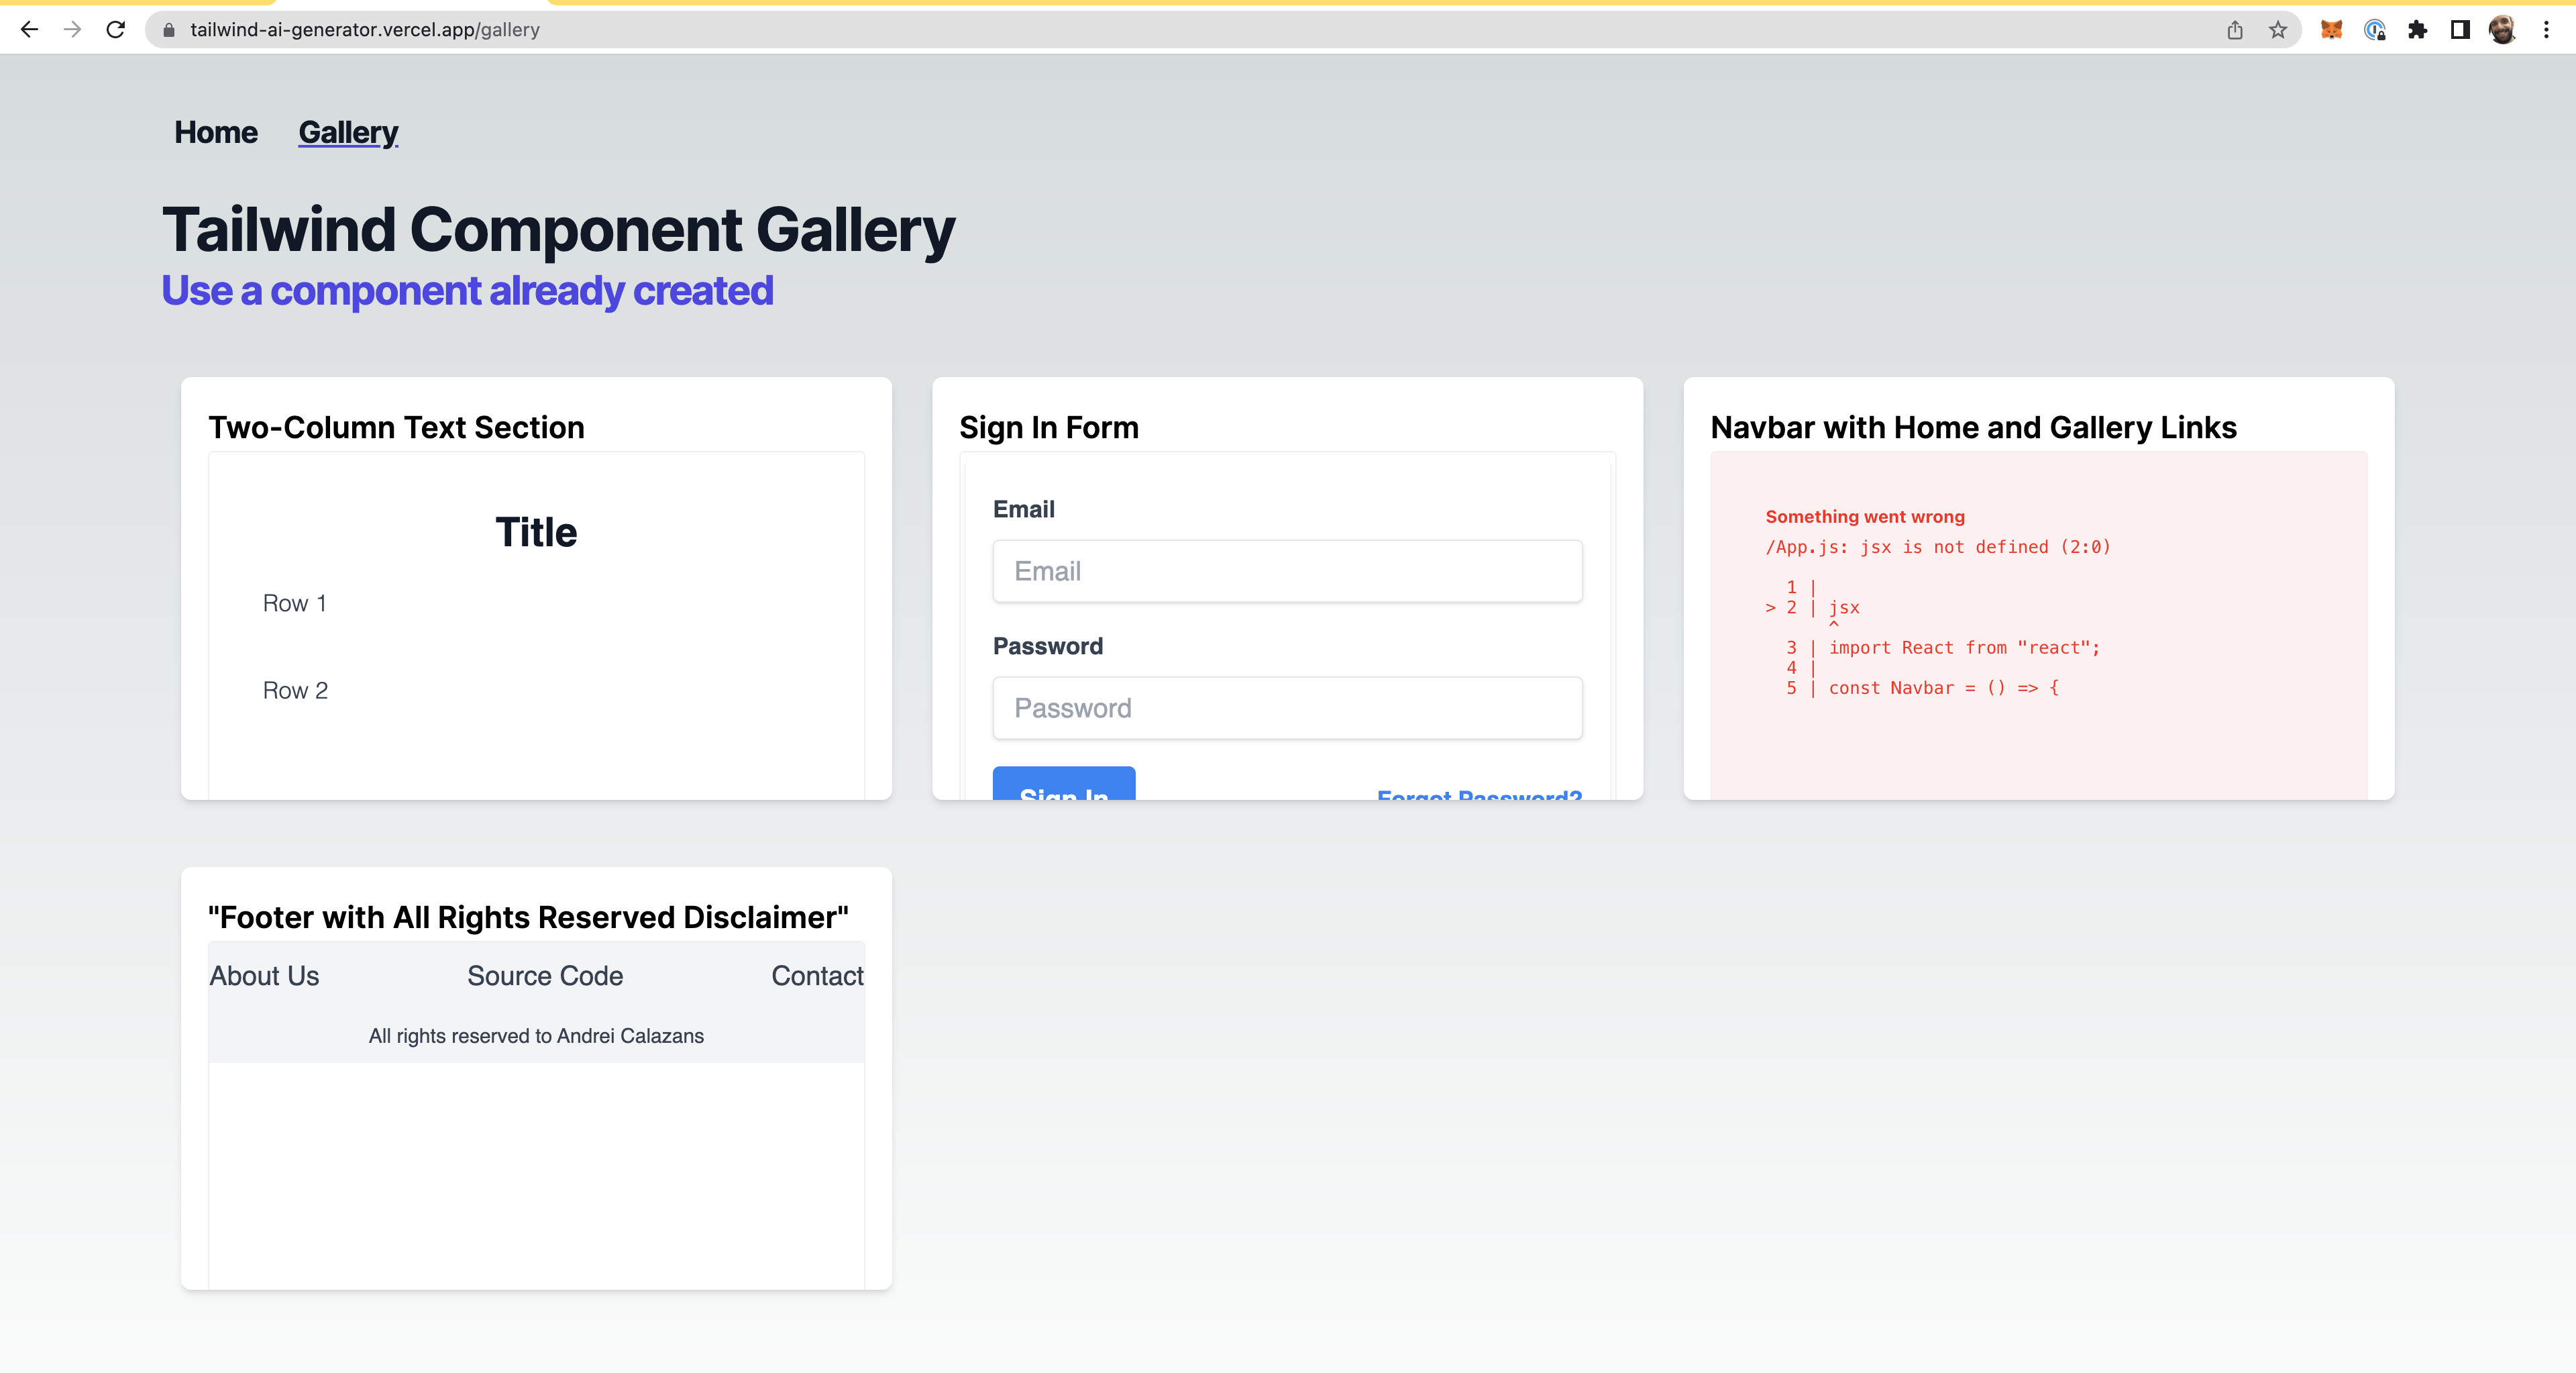Image resolution: width=2576 pixels, height=1373 pixels.
Task: Bookmark this page with star icon
Action: [2278, 30]
